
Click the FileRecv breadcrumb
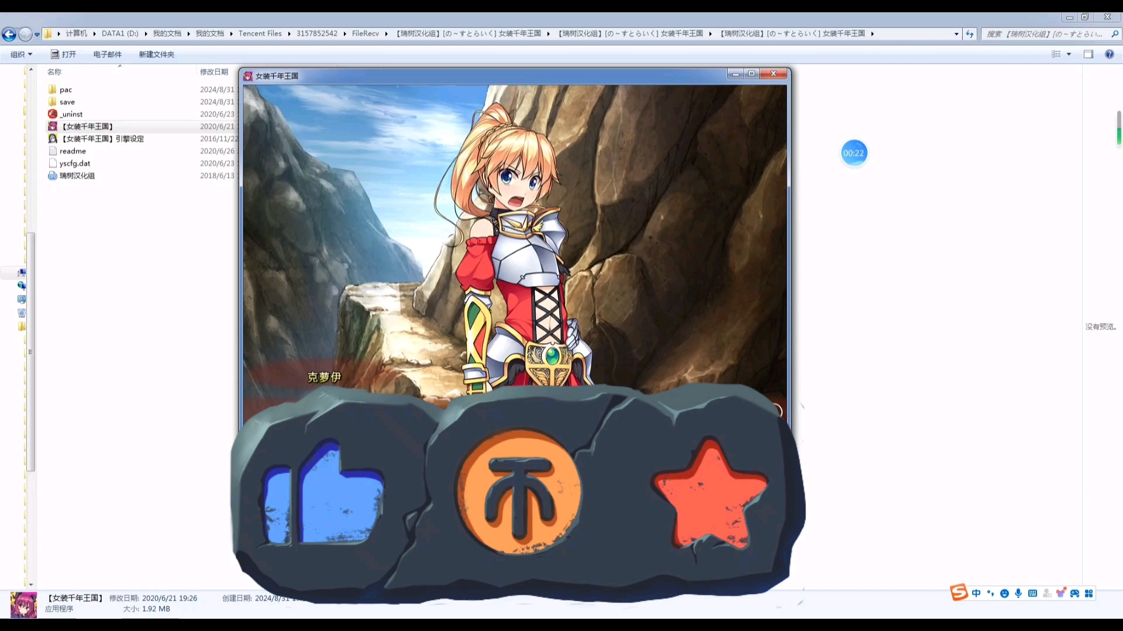(x=365, y=34)
